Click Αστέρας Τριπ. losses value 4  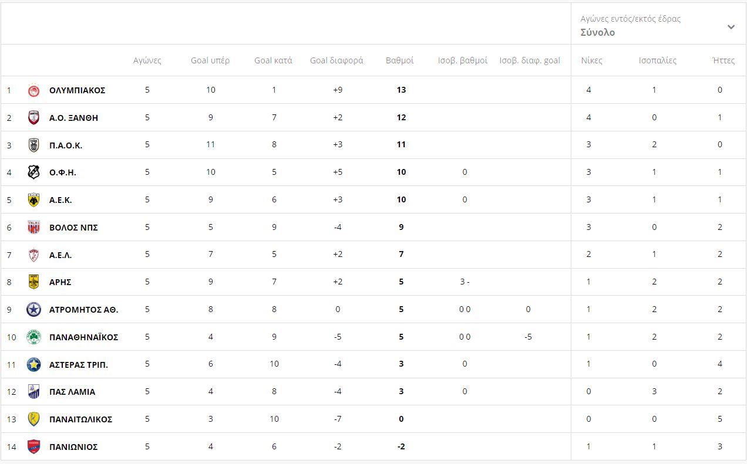[x=720, y=365]
